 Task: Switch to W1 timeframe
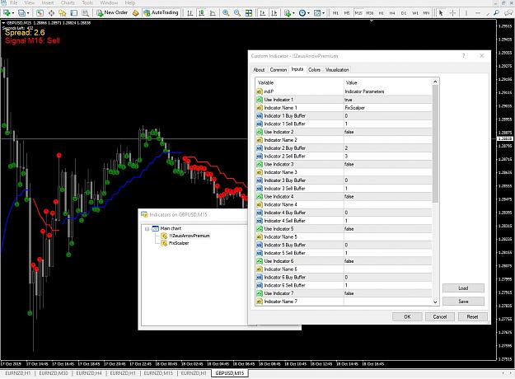[x=415, y=13]
